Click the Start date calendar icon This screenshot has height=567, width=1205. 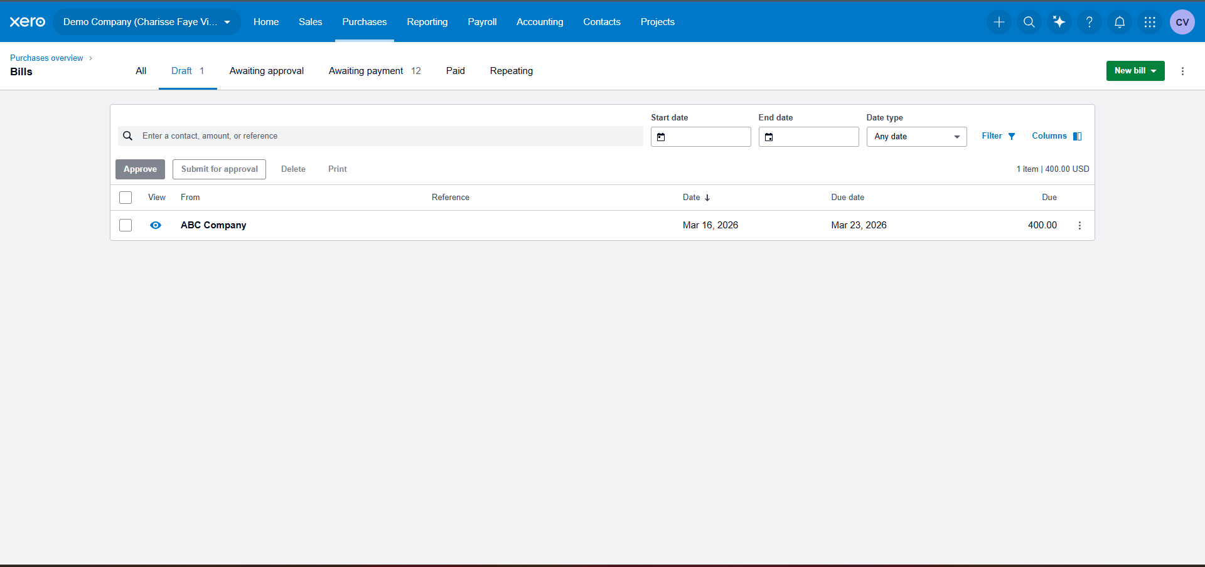(x=661, y=137)
